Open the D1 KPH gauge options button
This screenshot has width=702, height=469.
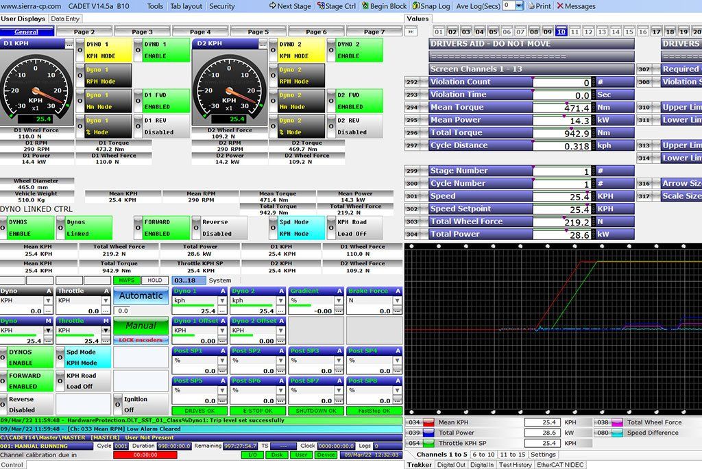69,44
